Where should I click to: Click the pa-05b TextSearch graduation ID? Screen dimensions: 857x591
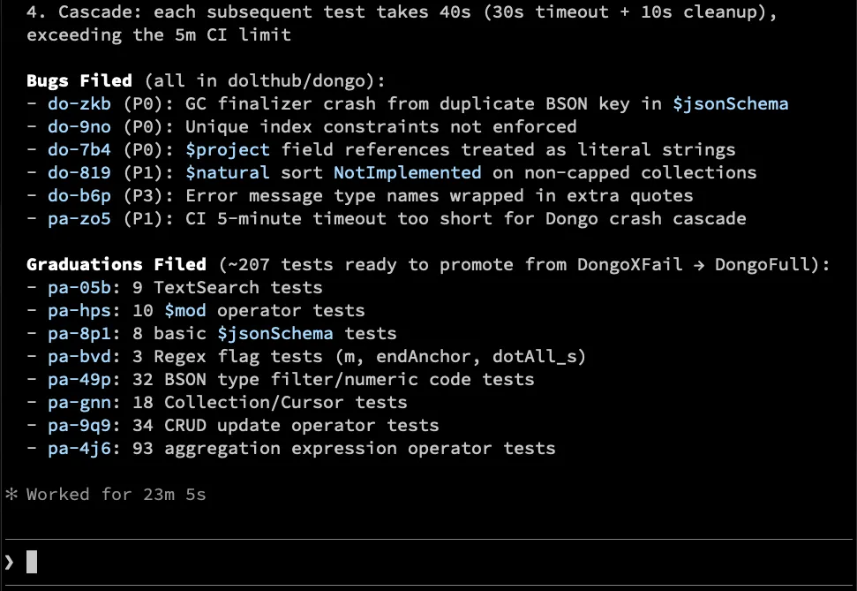click(79, 288)
